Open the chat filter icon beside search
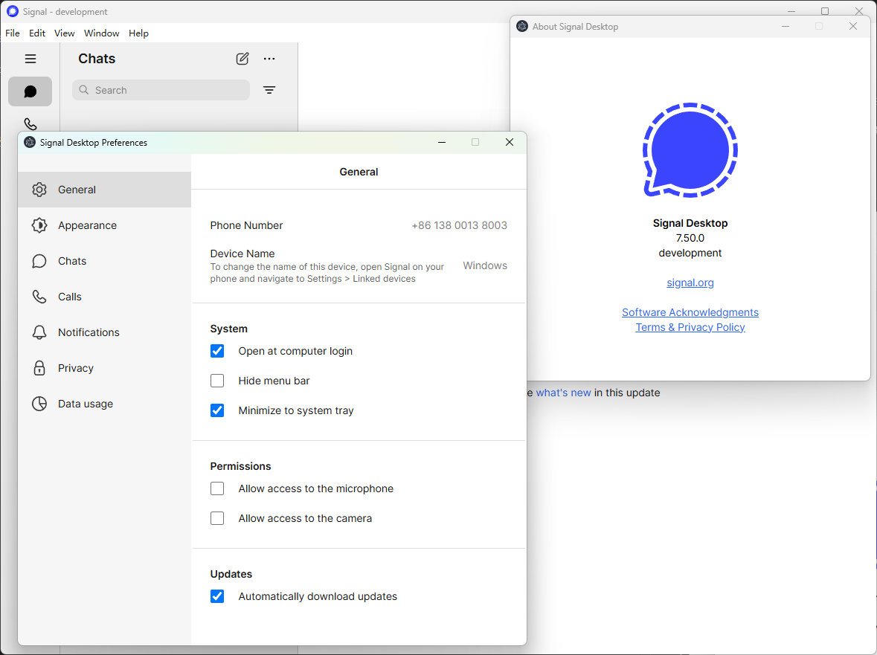The width and height of the screenshot is (877, 655). (x=269, y=89)
